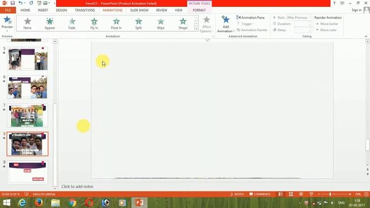The width and height of the screenshot is (370, 208).
Task: Open the Picture Tools FORMAT tab
Action: [x=199, y=10]
